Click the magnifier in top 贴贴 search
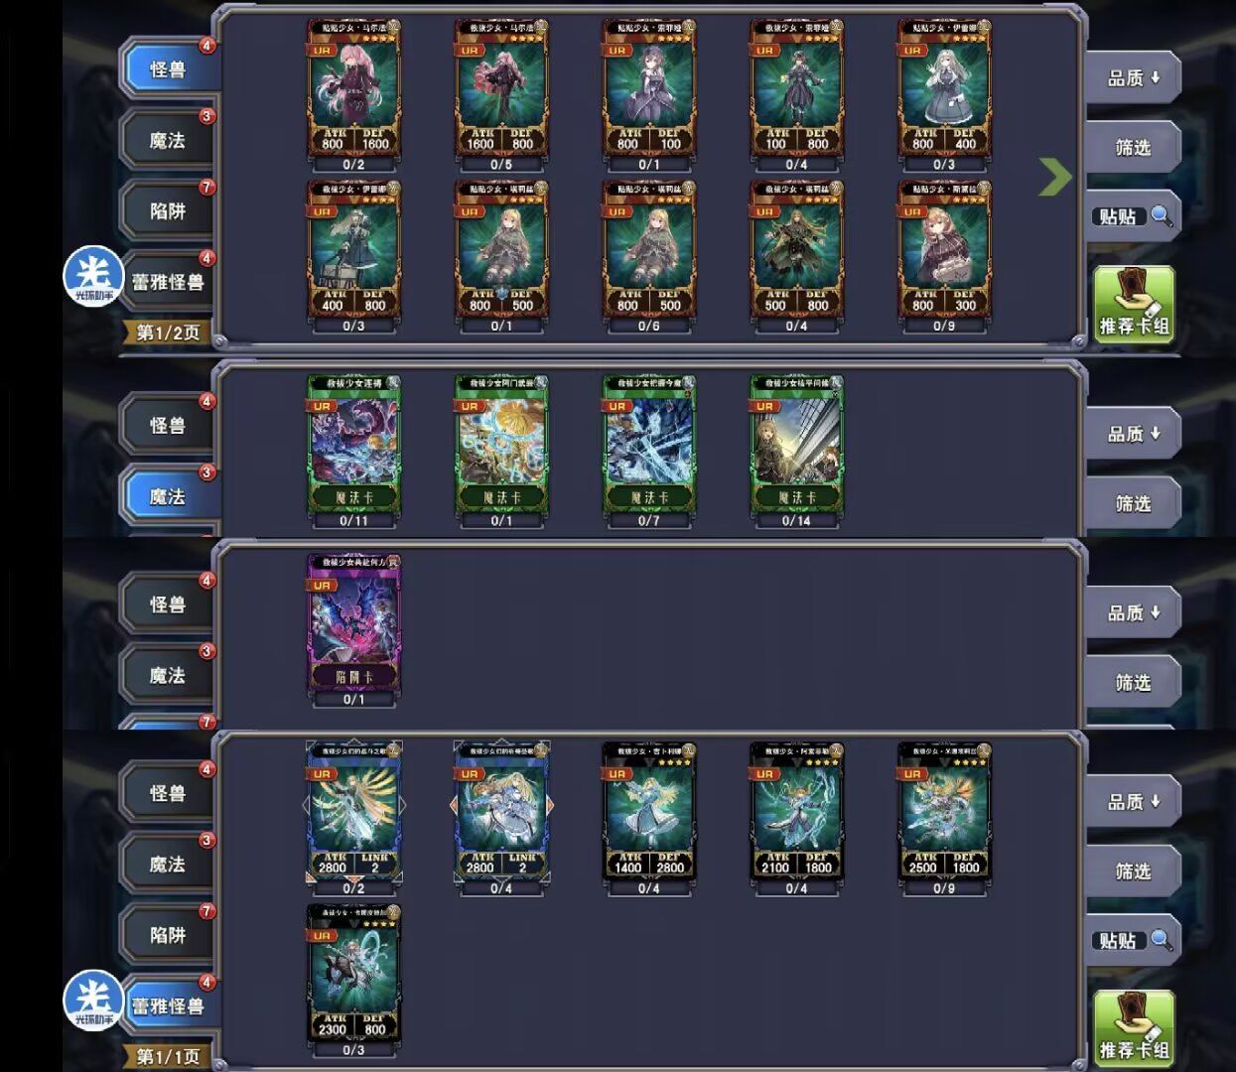The image size is (1236, 1072). (1161, 216)
